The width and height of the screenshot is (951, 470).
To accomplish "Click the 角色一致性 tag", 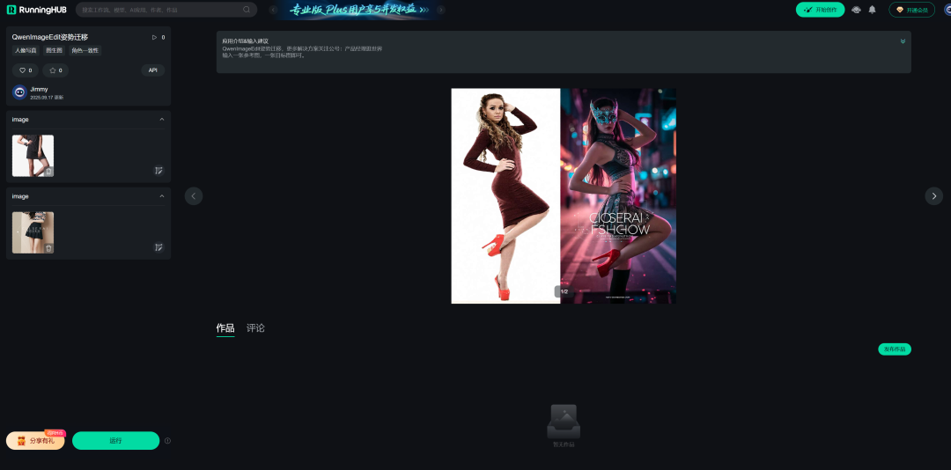I will [x=85, y=50].
